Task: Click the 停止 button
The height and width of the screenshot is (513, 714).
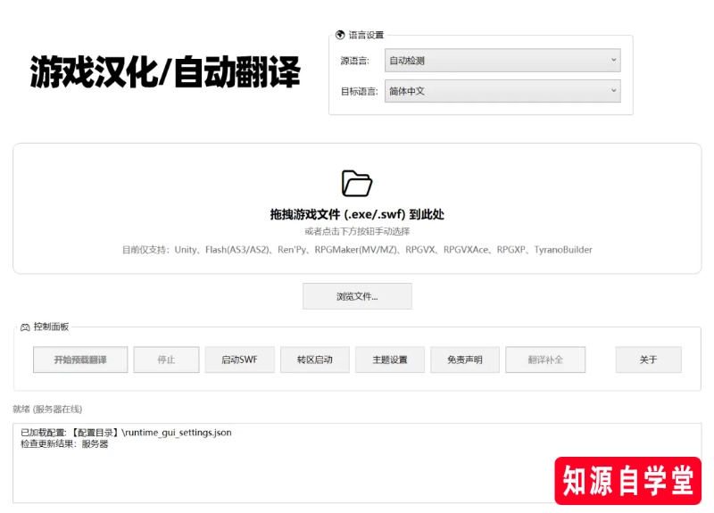Action: click(x=166, y=360)
